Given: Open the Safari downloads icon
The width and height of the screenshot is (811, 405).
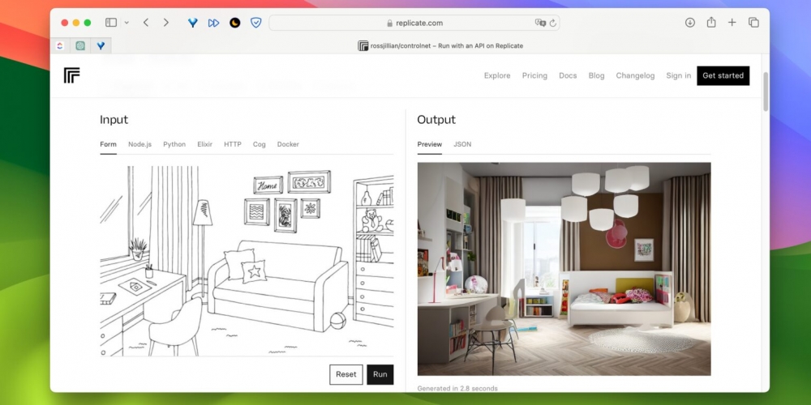Looking at the screenshot, I should 690,23.
